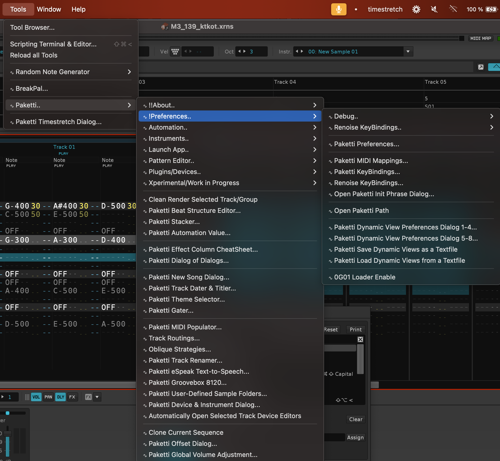Open the dropdown arrow next to gray FX
The width and height of the screenshot is (500, 461).
tap(97, 397)
